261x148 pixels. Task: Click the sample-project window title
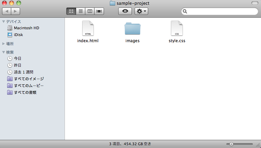133,3
